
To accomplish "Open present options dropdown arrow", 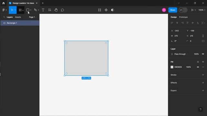I will (x=195, y=10).
